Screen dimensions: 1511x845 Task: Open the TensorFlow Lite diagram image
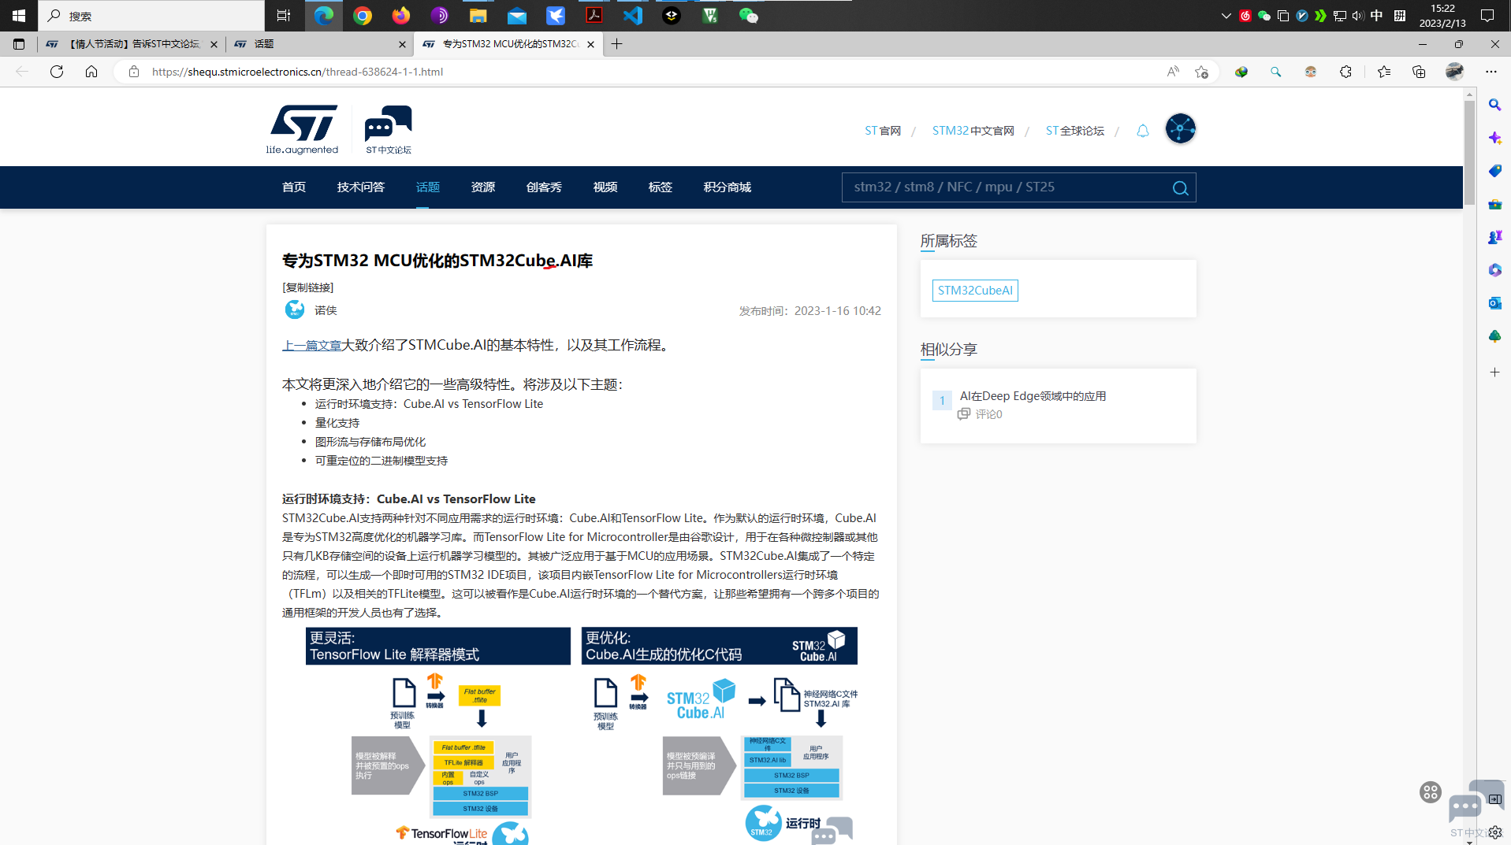[438, 736]
